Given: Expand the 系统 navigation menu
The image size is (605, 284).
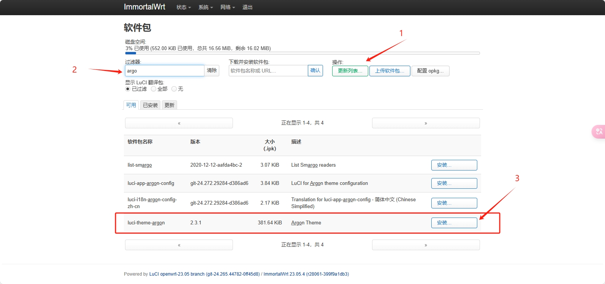Looking at the screenshot, I should [206, 7].
